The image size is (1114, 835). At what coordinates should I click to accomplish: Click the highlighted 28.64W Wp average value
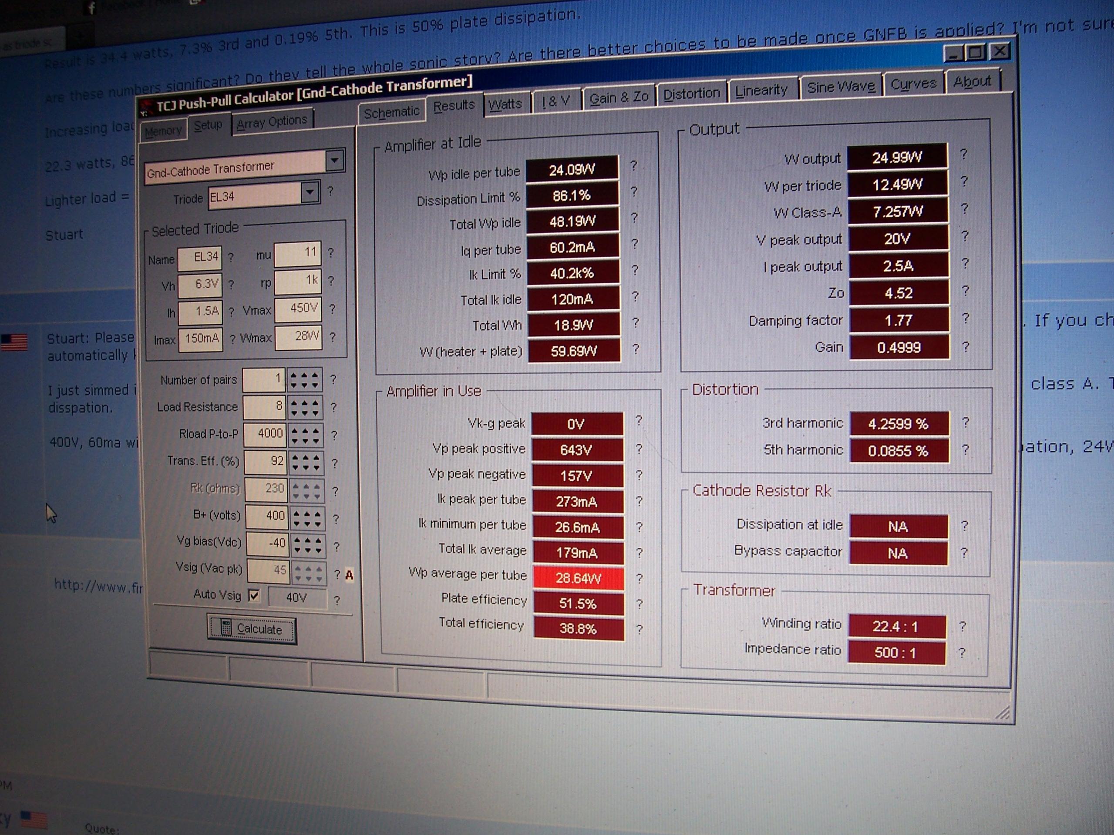(x=578, y=578)
